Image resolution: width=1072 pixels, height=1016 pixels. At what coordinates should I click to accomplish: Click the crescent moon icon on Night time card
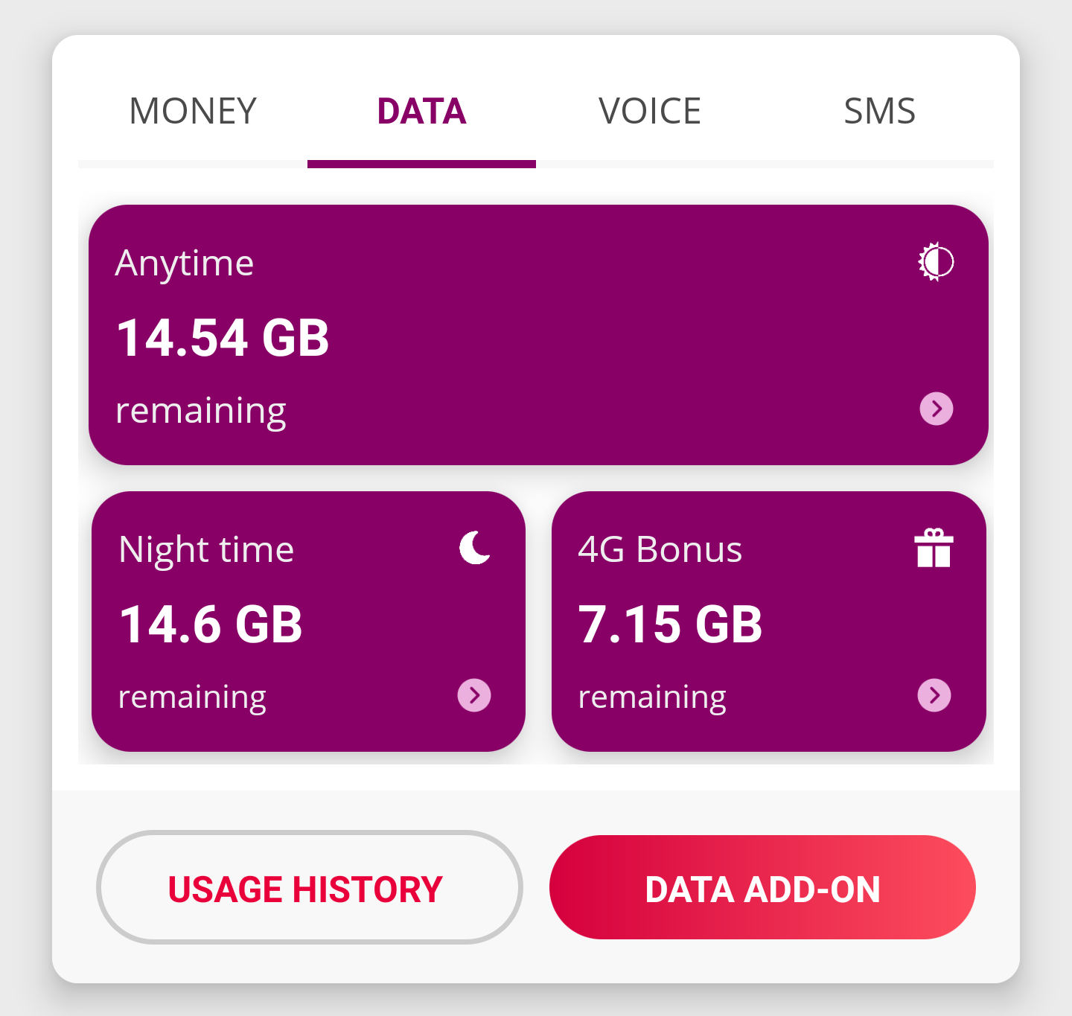click(475, 548)
